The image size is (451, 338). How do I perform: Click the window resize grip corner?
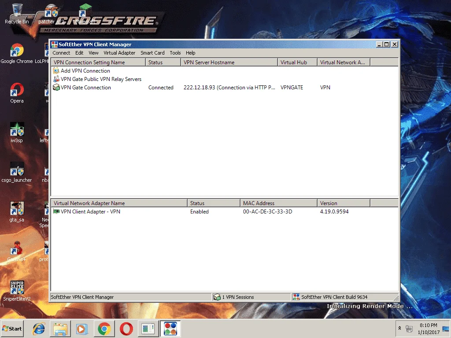coord(396,298)
